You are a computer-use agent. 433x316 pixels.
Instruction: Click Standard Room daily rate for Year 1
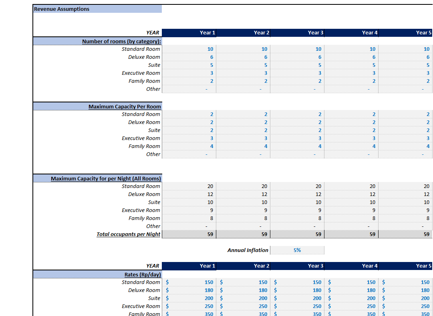[189, 282]
